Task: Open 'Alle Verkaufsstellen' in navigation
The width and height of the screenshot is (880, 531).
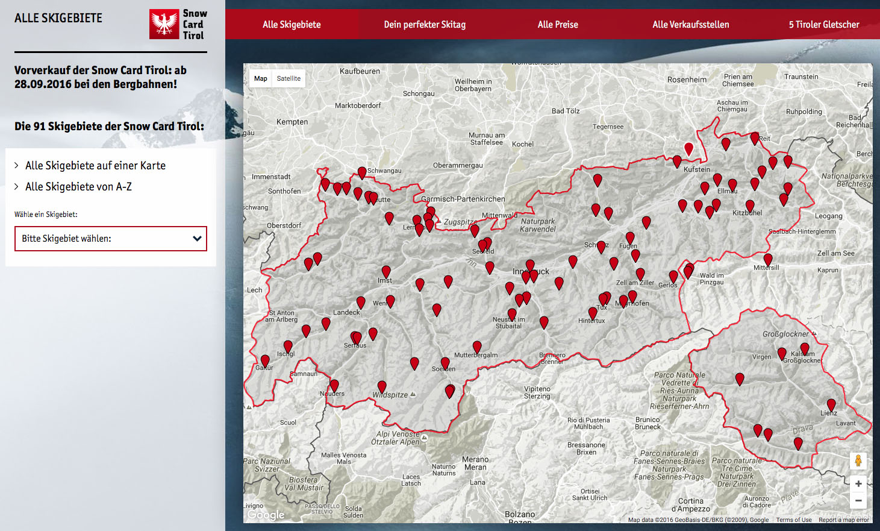Action: (691, 25)
